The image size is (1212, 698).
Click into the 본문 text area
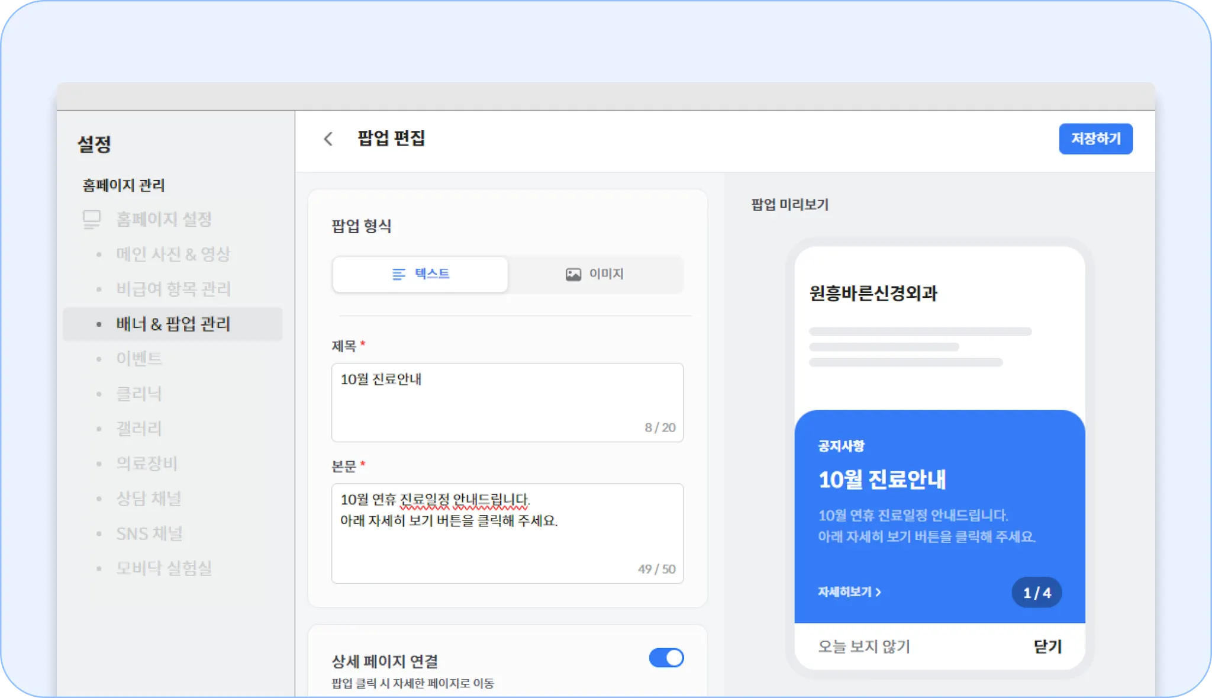point(507,533)
